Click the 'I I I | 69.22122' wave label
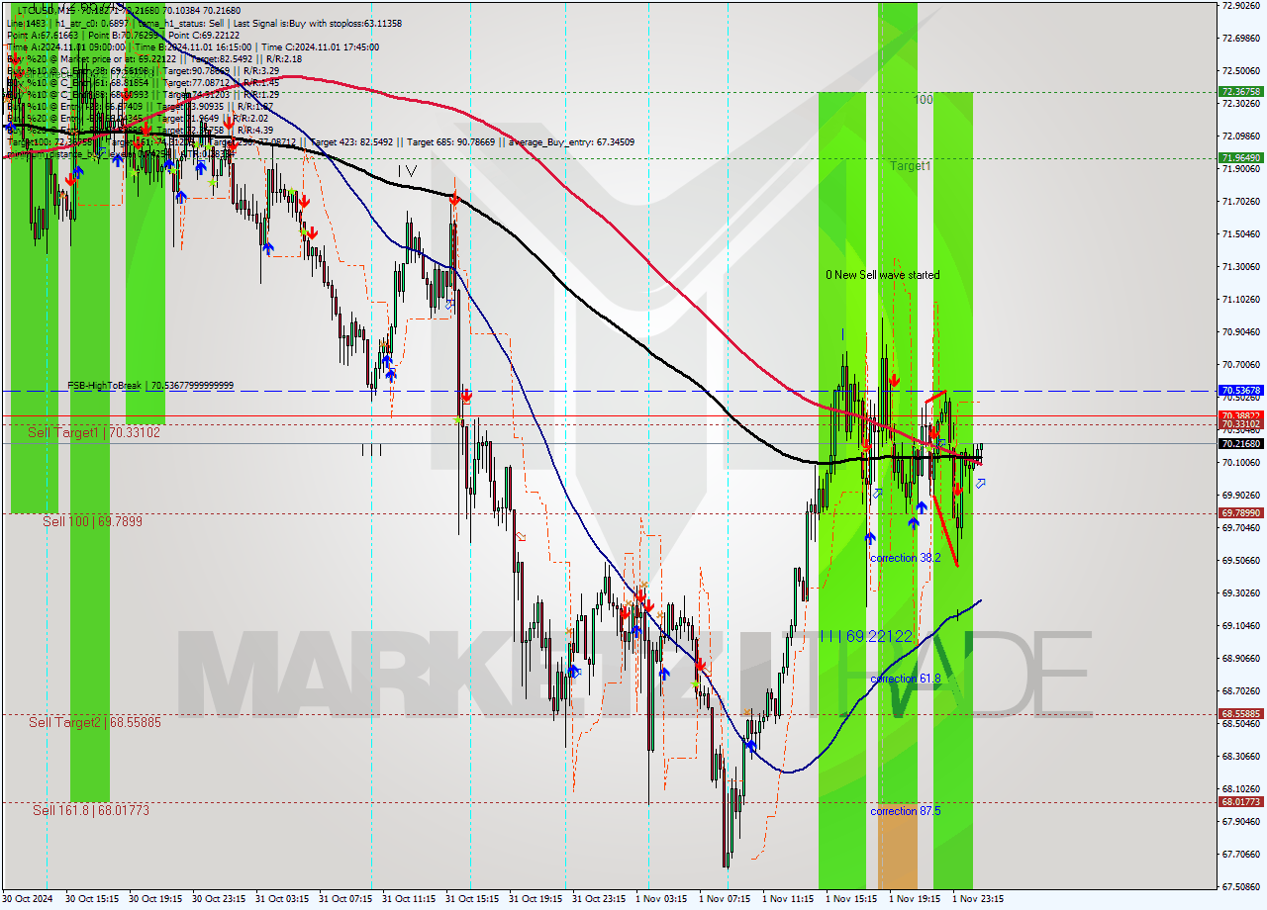 [866, 636]
